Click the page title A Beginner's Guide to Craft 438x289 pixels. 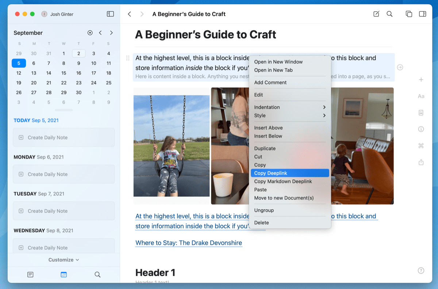point(205,35)
